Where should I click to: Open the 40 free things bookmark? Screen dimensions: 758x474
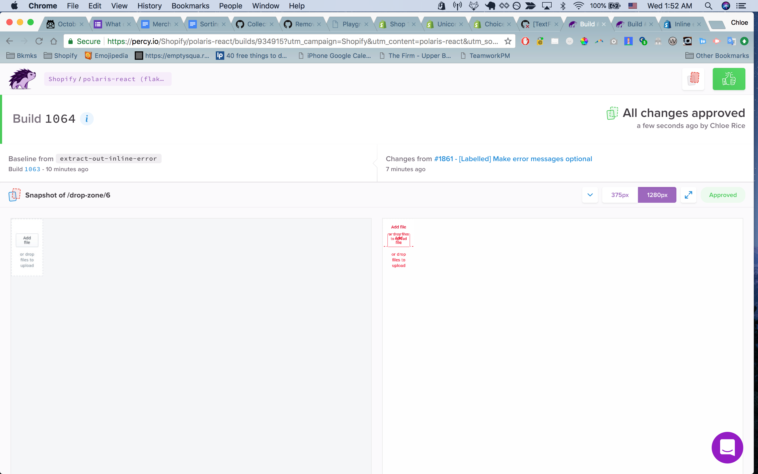pos(252,56)
